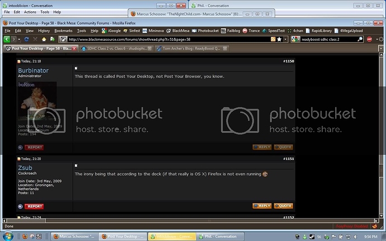Click the RSS feed icon in the address bar
Image resolution: width=386 pixels, height=241 pixels.
pos(273,39)
